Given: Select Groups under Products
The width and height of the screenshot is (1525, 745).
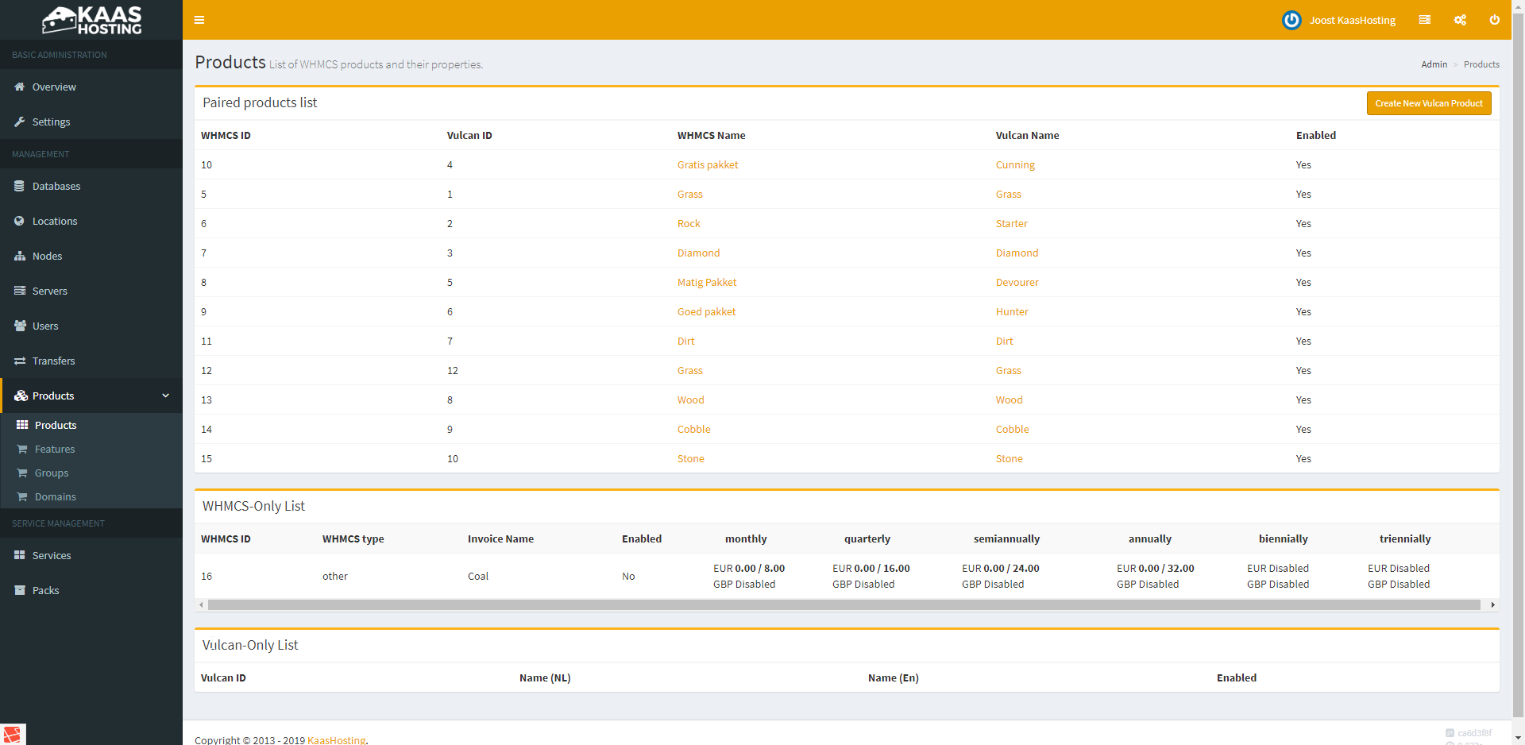Looking at the screenshot, I should click(52, 473).
